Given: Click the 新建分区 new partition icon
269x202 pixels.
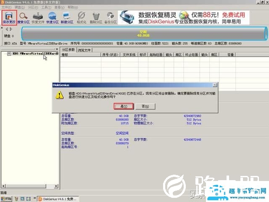Looking at the screenshot, I should point(67,18).
